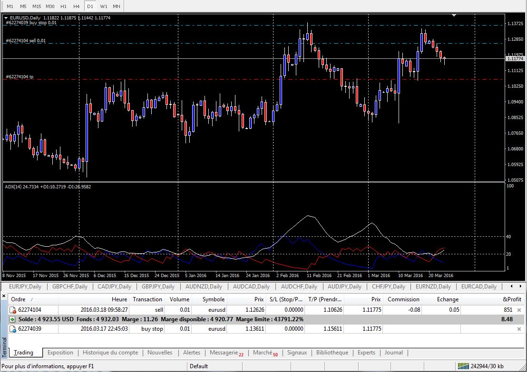The width and height of the screenshot is (527, 372).
Task: Close the Terminal panel with its X
Action: pos(5,296)
